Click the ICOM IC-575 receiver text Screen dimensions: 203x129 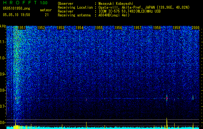click(129, 11)
